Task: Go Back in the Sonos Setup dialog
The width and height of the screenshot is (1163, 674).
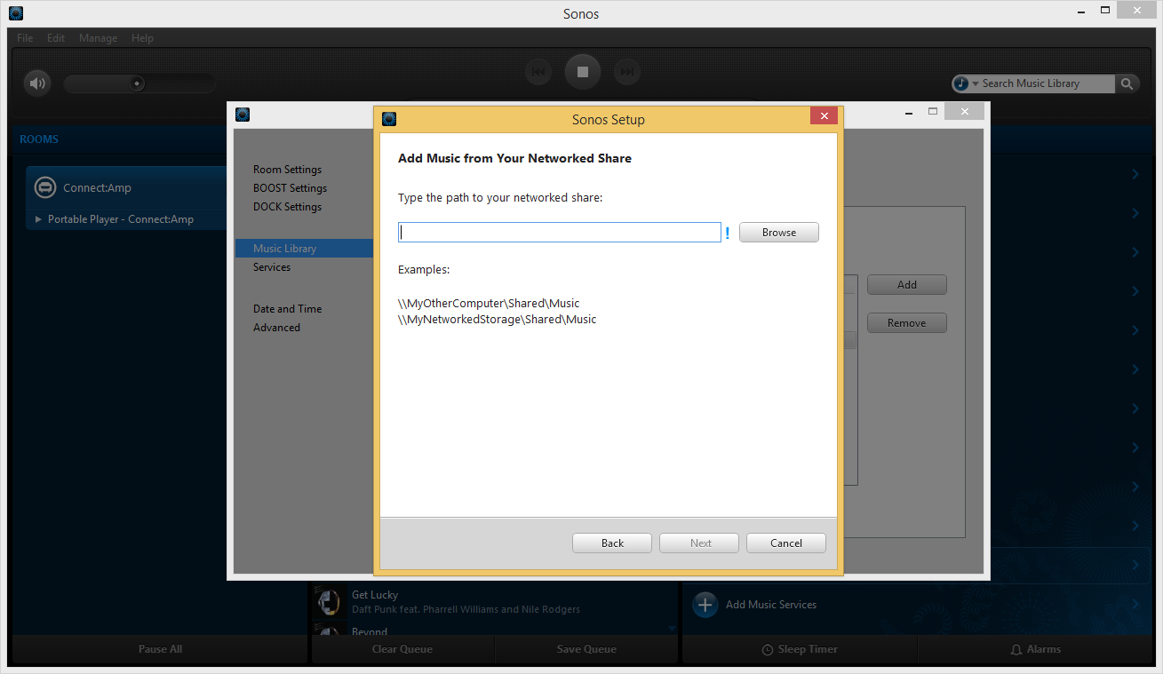Action: pyautogui.click(x=612, y=543)
